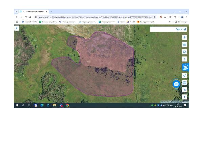Open the map layers settings icon
This screenshot has width=203, height=143.
pyautogui.click(x=184, y=37)
